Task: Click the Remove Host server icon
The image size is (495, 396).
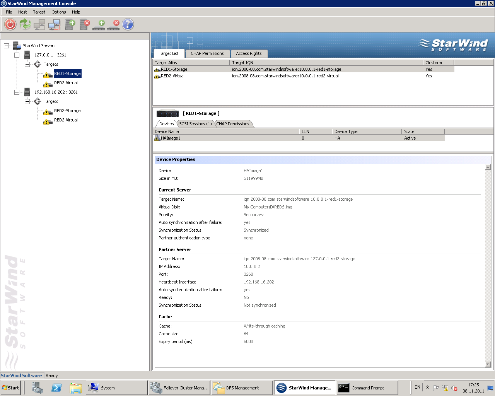Action: pyautogui.click(x=85, y=24)
